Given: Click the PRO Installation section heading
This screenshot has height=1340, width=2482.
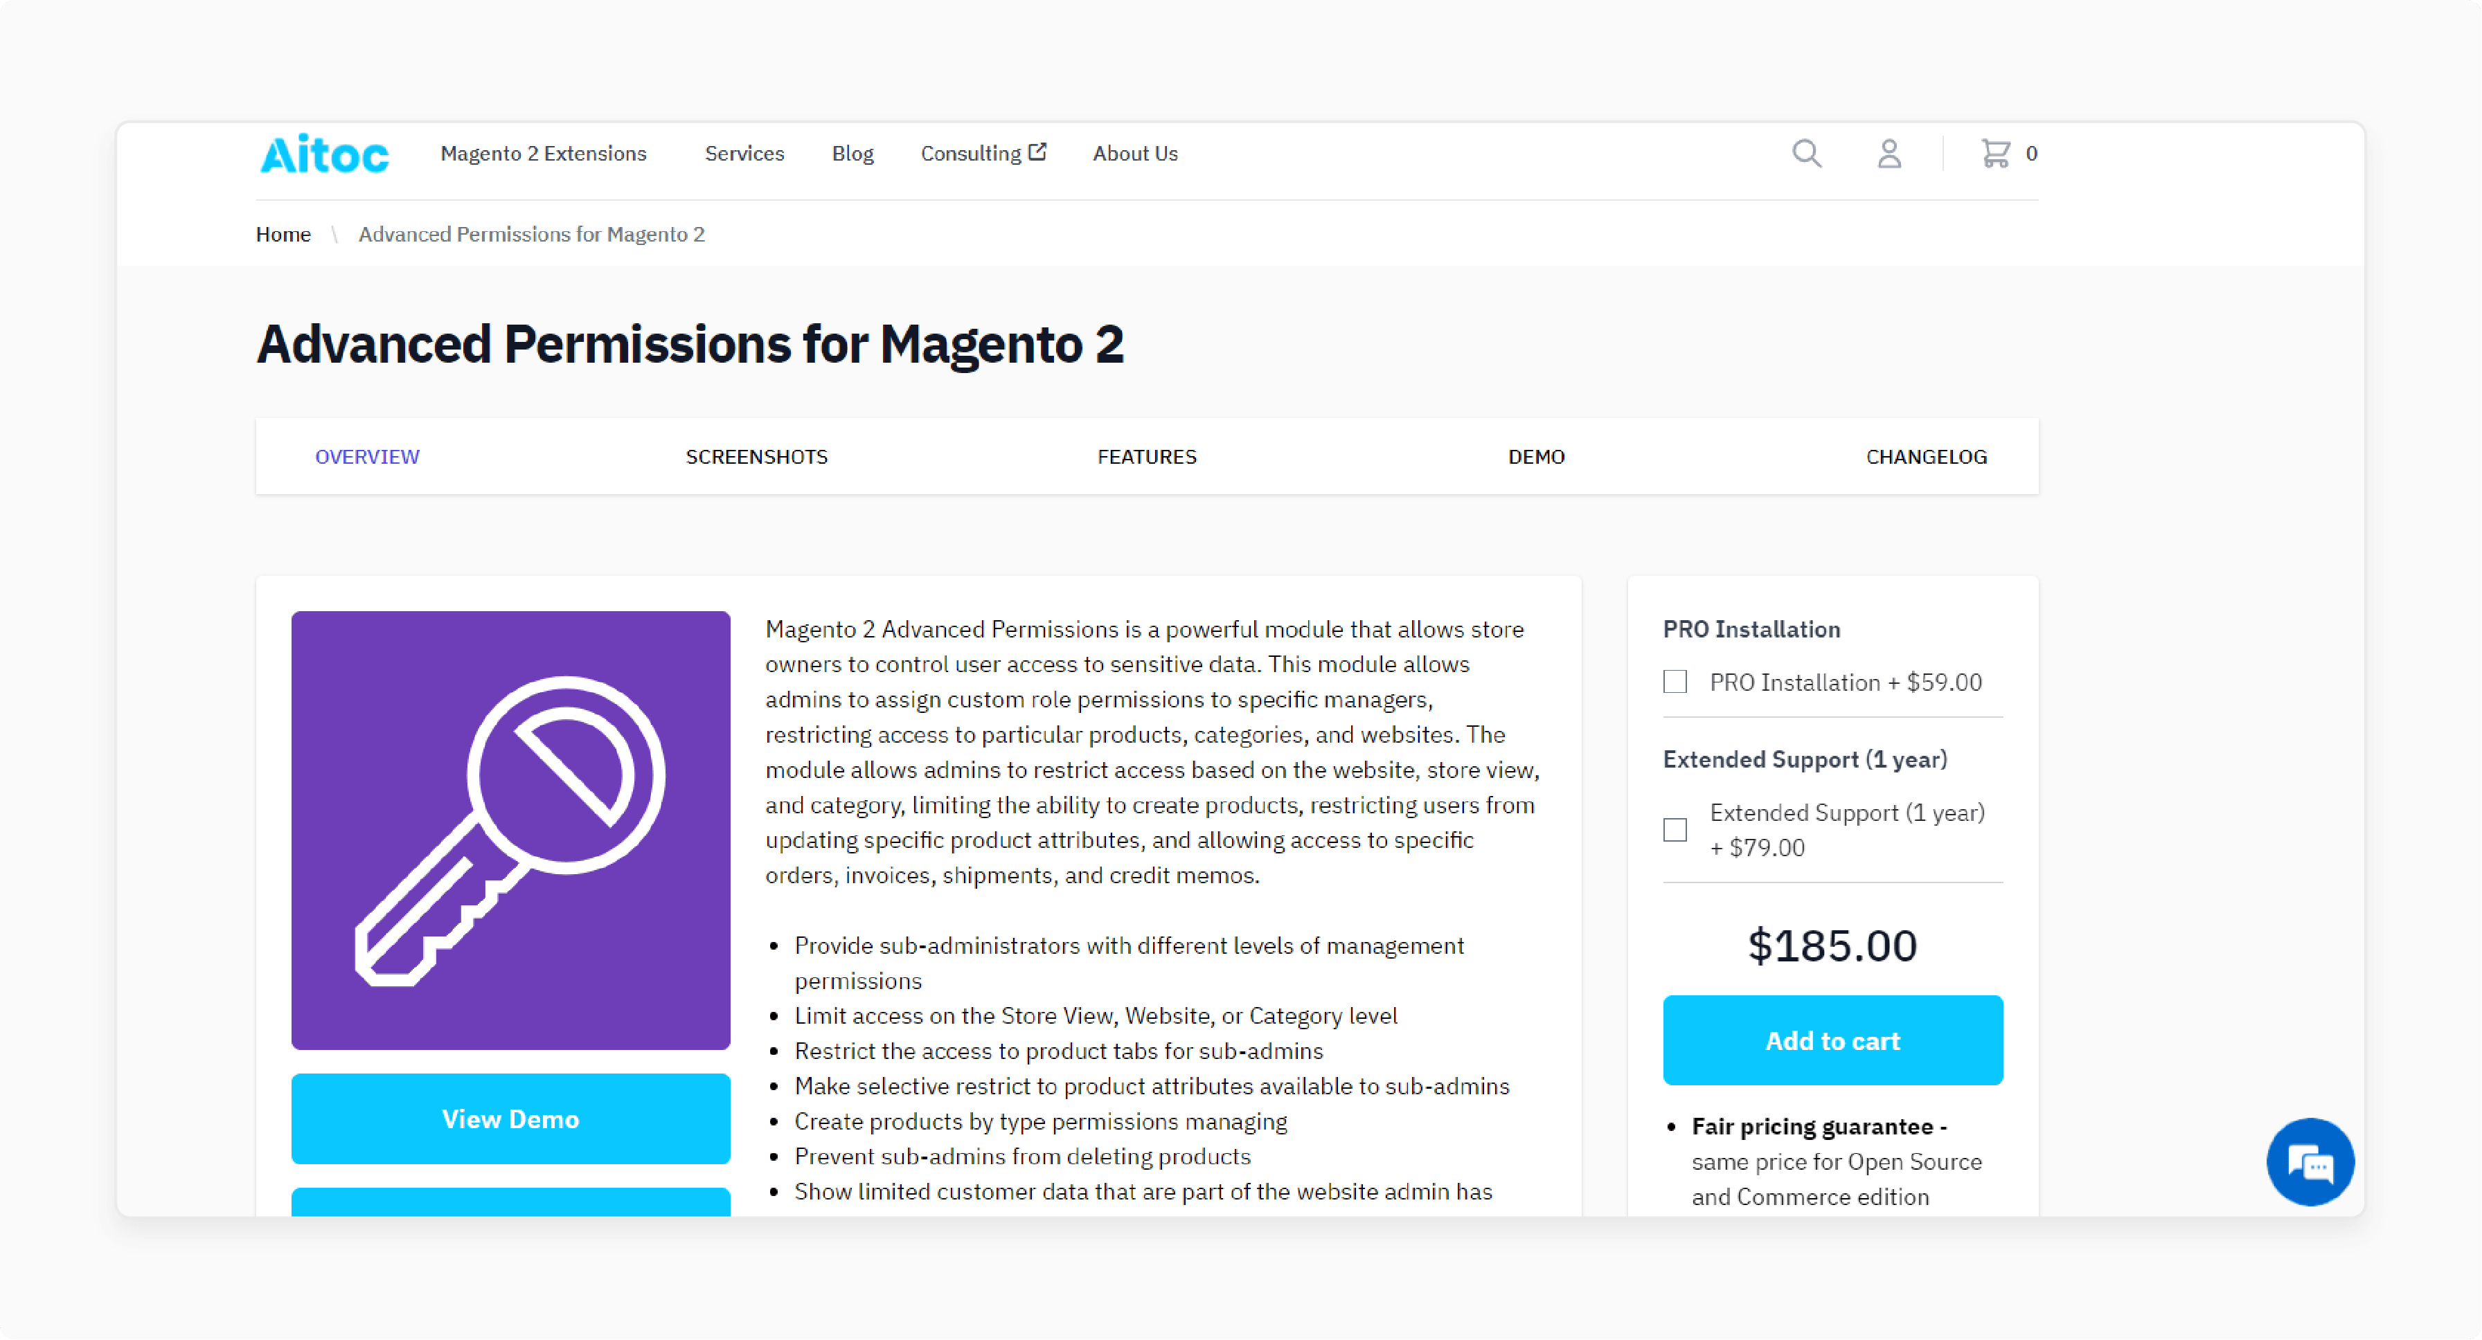Looking at the screenshot, I should coord(1751,630).
